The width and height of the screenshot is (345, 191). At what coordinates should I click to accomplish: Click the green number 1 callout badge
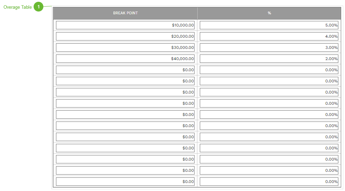38,7
